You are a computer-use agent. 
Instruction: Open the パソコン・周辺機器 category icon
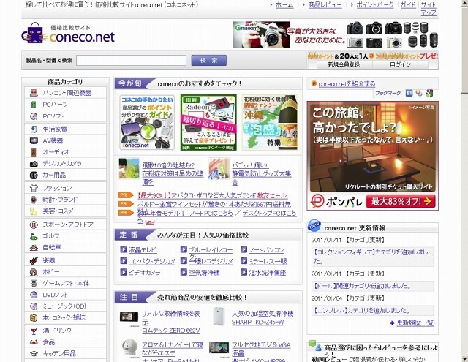pos(34,93)
